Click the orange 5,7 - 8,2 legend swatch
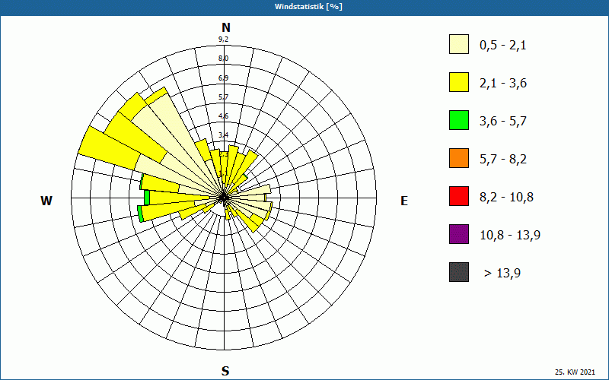This screenshot has width=609, height=380. (459, 158)
